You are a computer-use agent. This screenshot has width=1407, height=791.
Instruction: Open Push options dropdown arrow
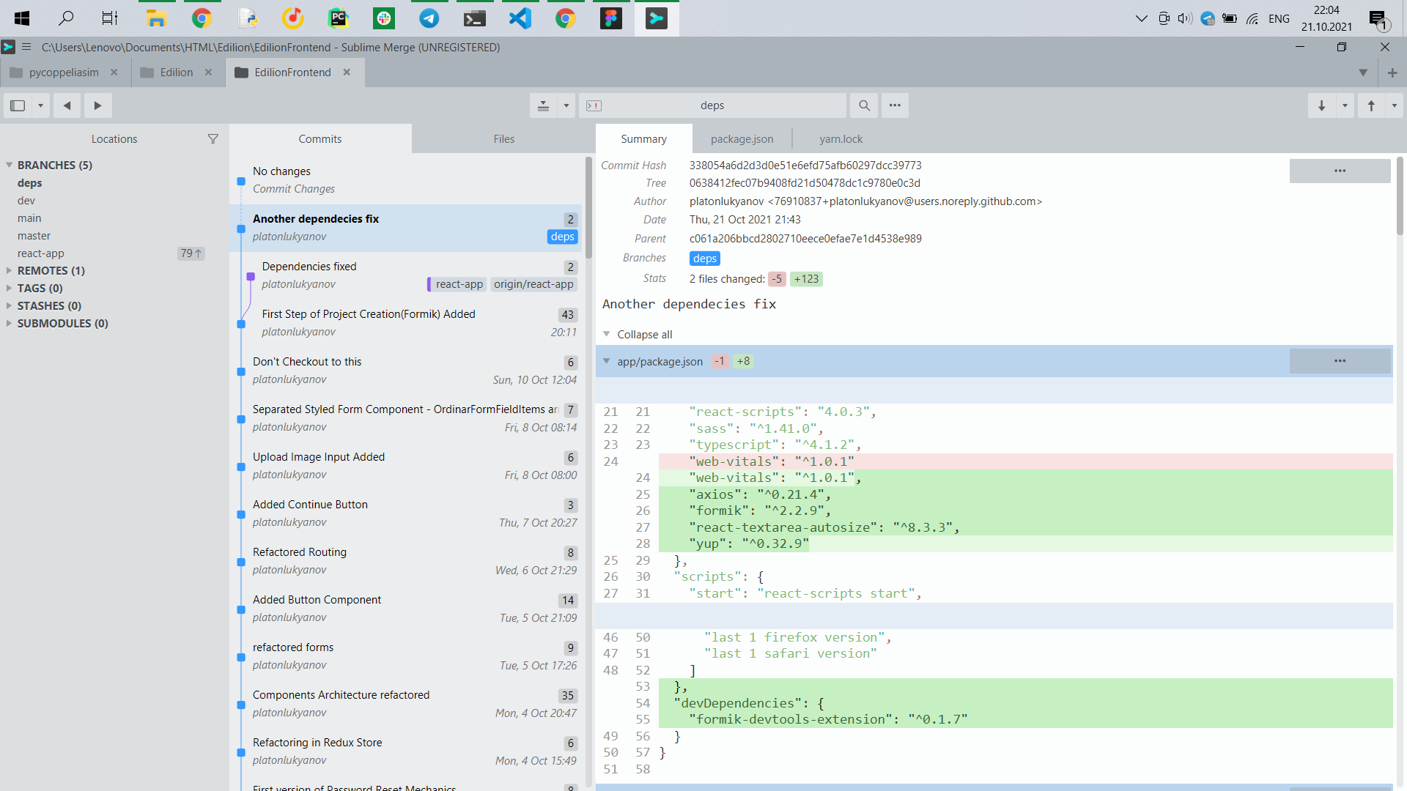pos(1395,105)
